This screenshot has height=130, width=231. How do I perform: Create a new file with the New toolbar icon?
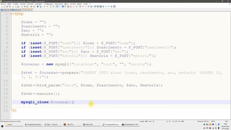coord(2,6)
